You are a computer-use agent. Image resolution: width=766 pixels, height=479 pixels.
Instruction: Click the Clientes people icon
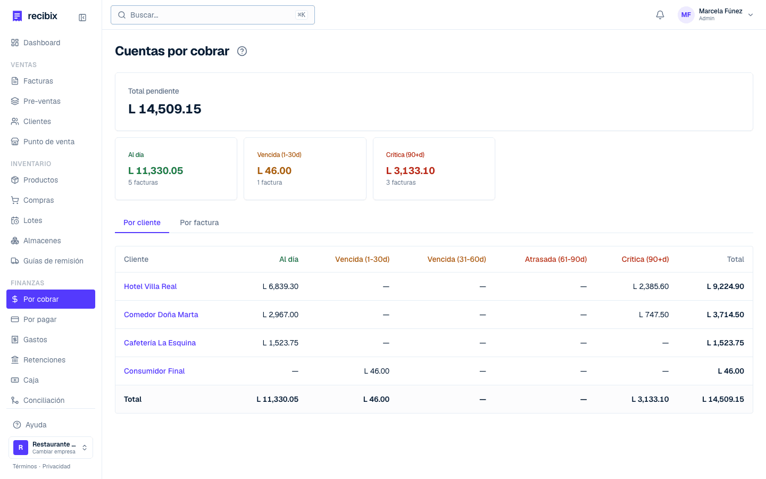[x=15, y=121]
